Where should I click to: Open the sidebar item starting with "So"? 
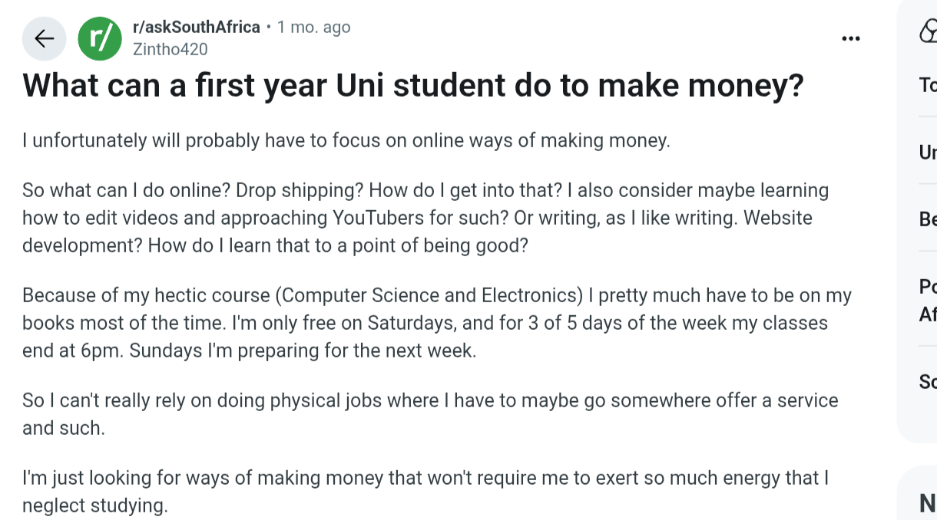(x=928, y=381)
